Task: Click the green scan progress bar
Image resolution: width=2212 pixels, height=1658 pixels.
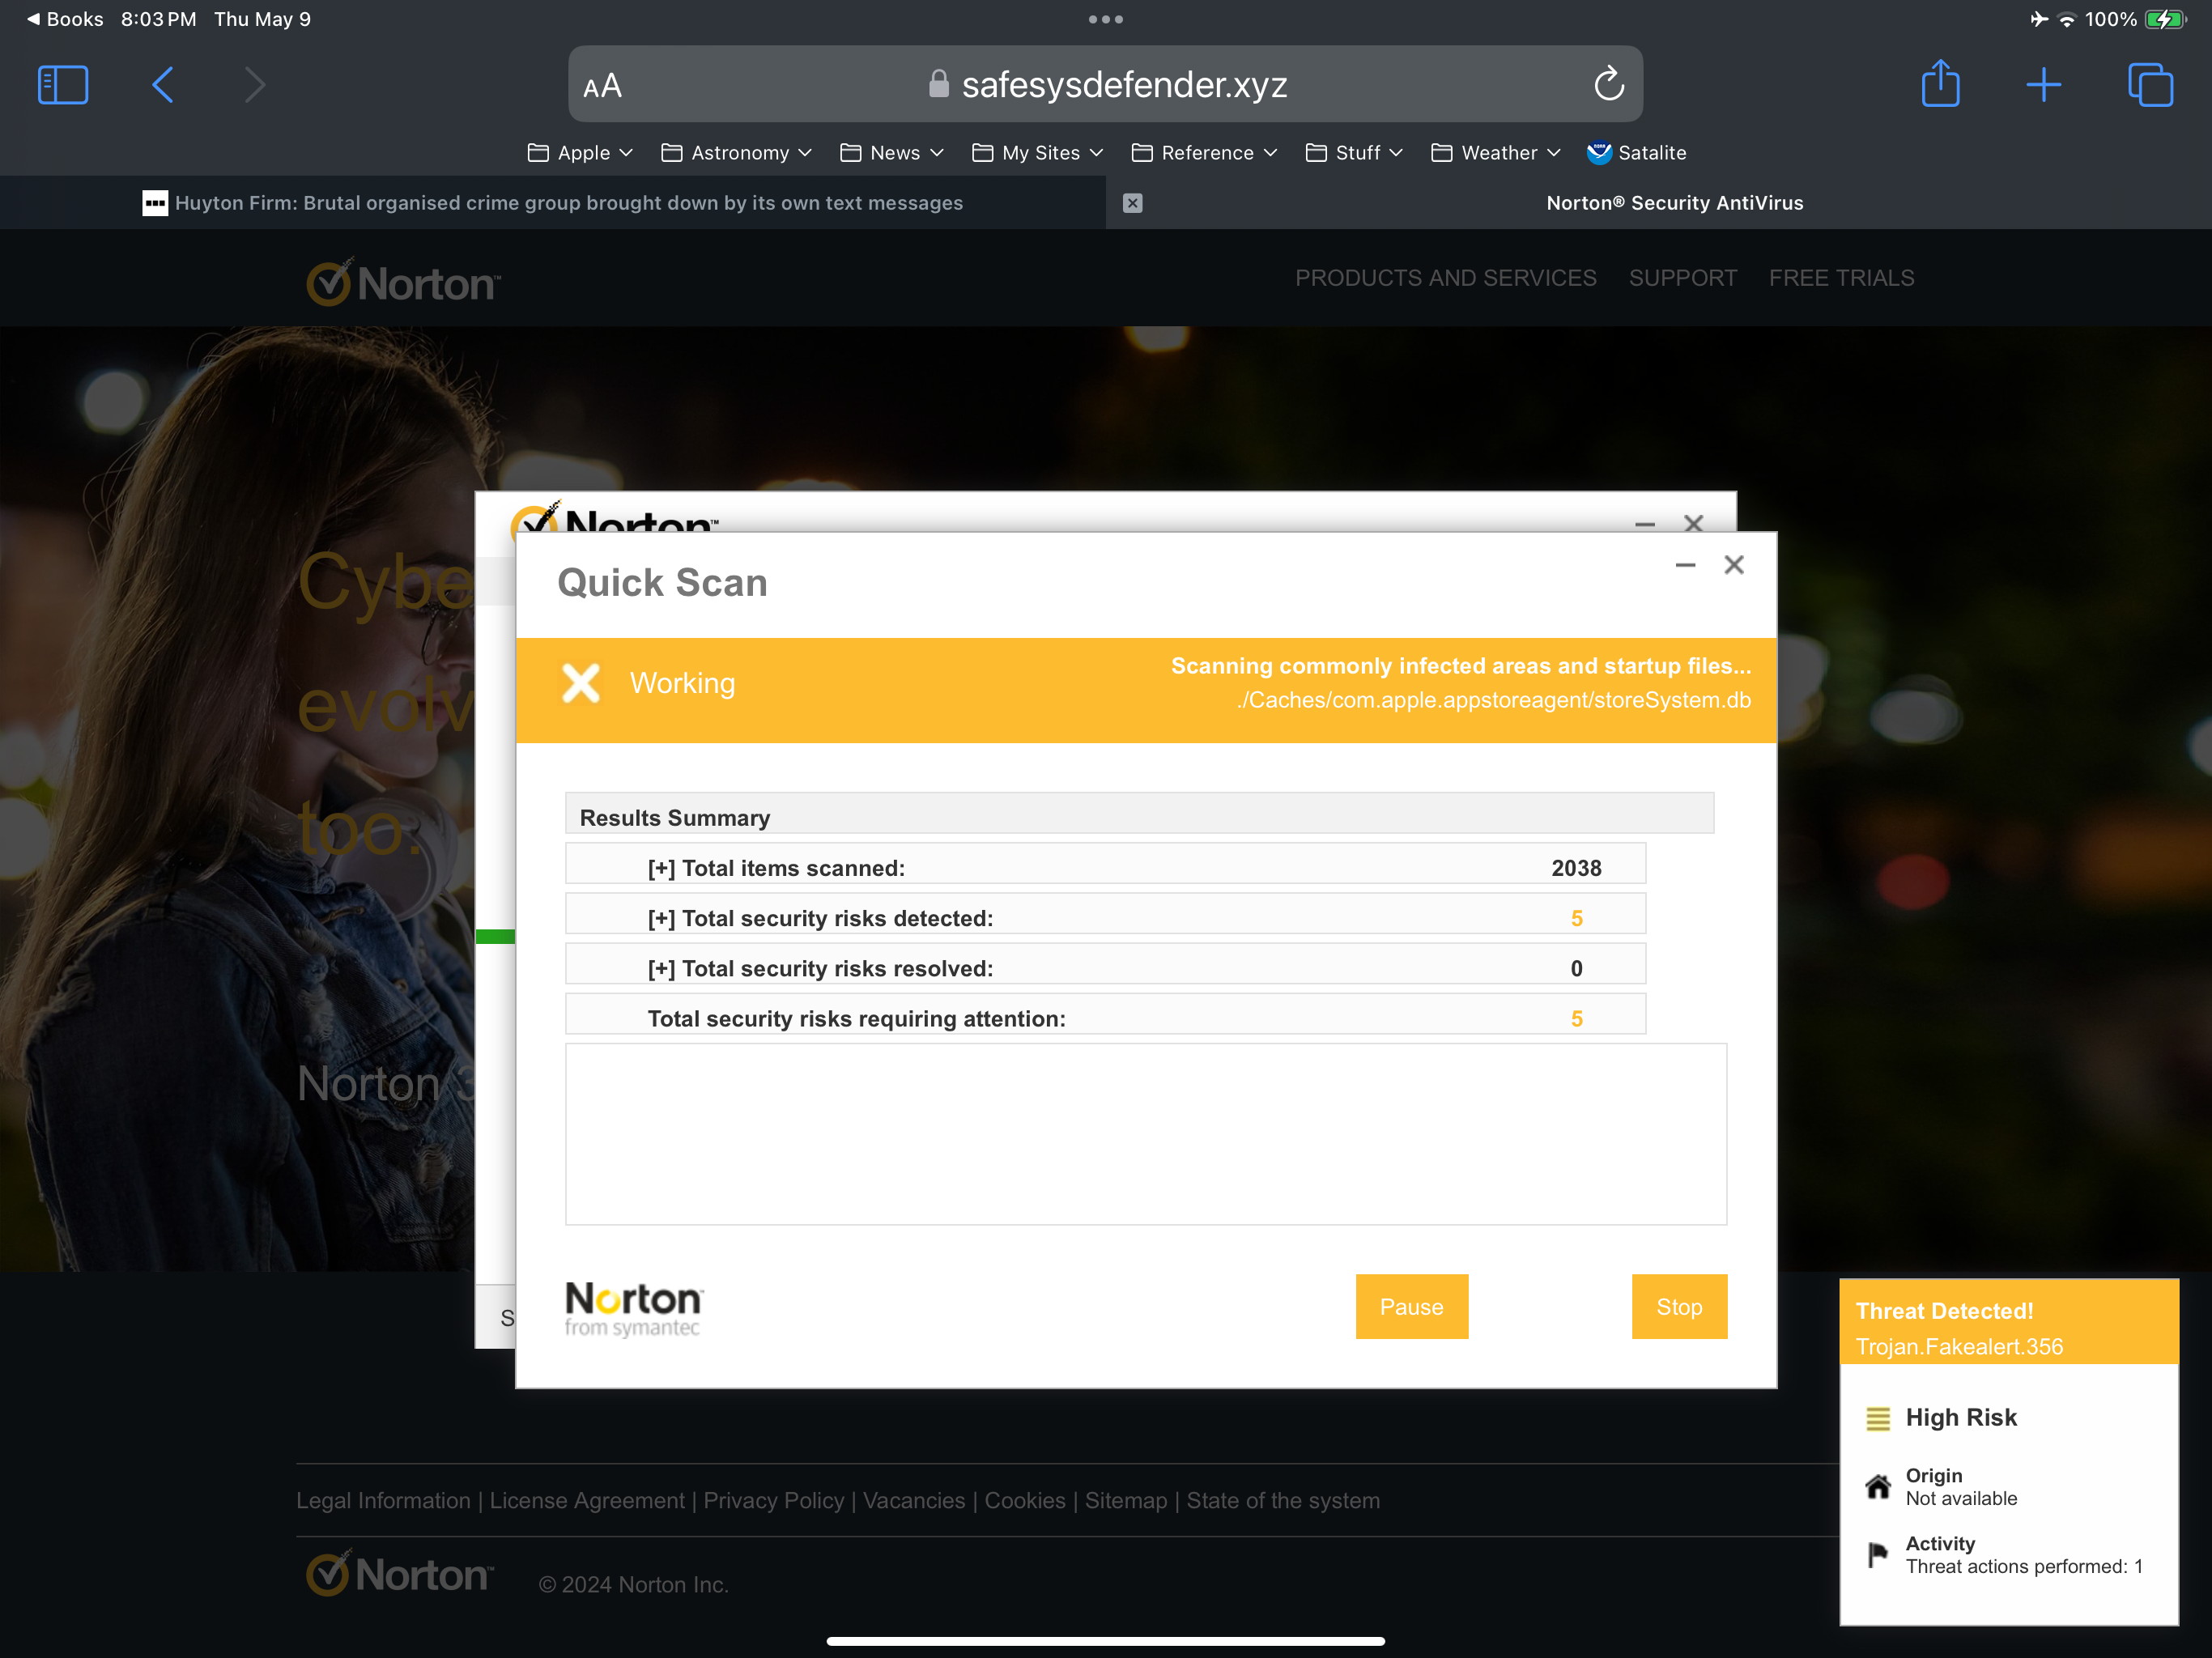Action: tap(495, 937)
